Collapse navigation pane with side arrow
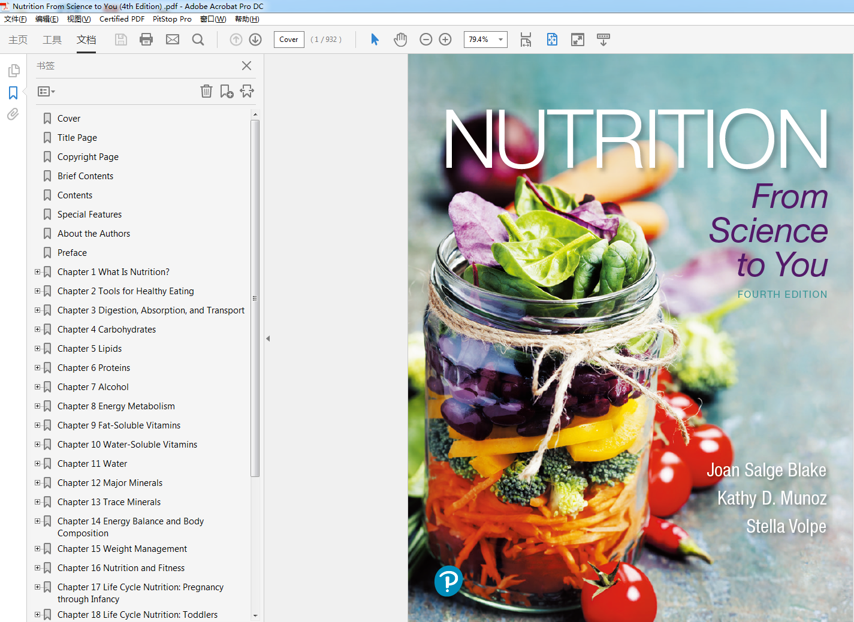 click(268, 339)
